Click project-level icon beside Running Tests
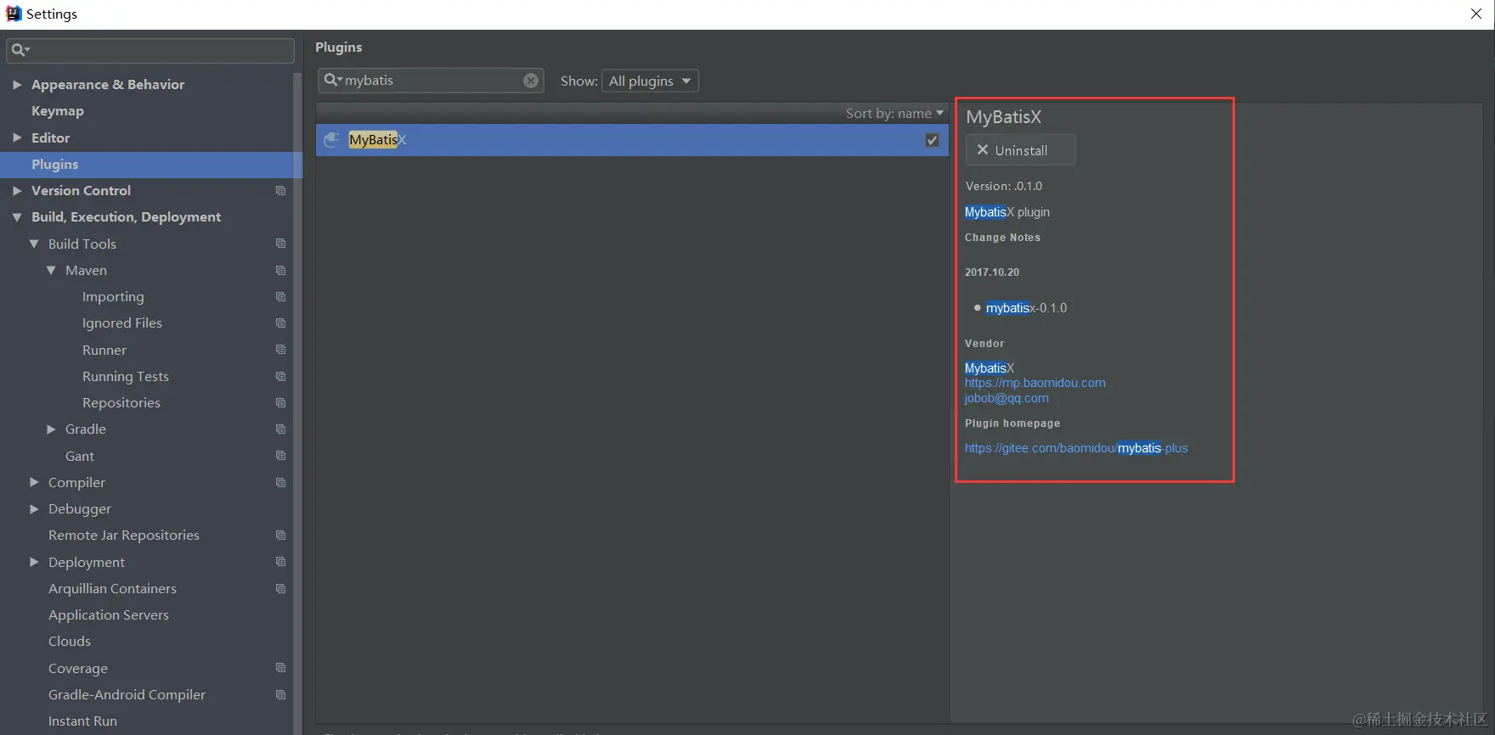 click(x=281, y=377)
